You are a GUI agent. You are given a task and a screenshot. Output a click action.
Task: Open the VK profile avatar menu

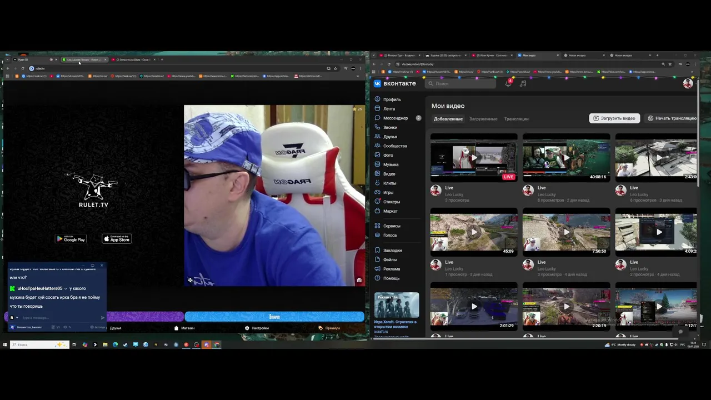coord(688,83)
